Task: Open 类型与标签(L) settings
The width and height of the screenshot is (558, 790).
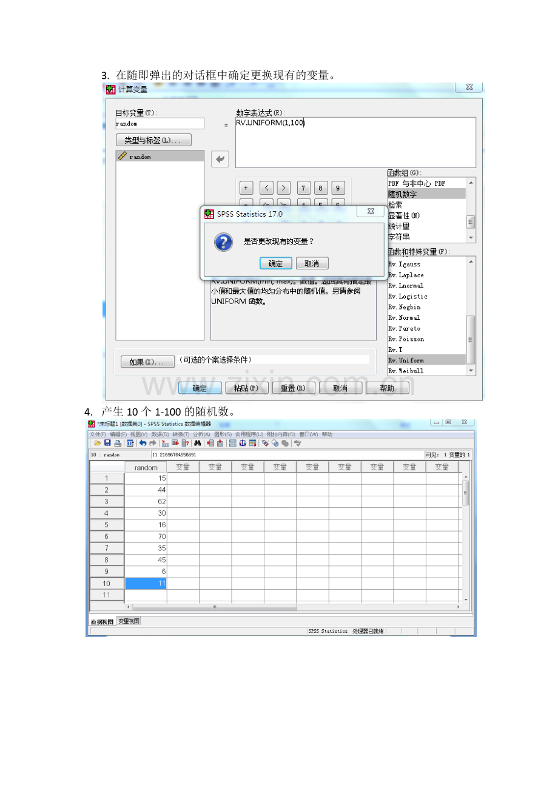Action: point(153,140)
